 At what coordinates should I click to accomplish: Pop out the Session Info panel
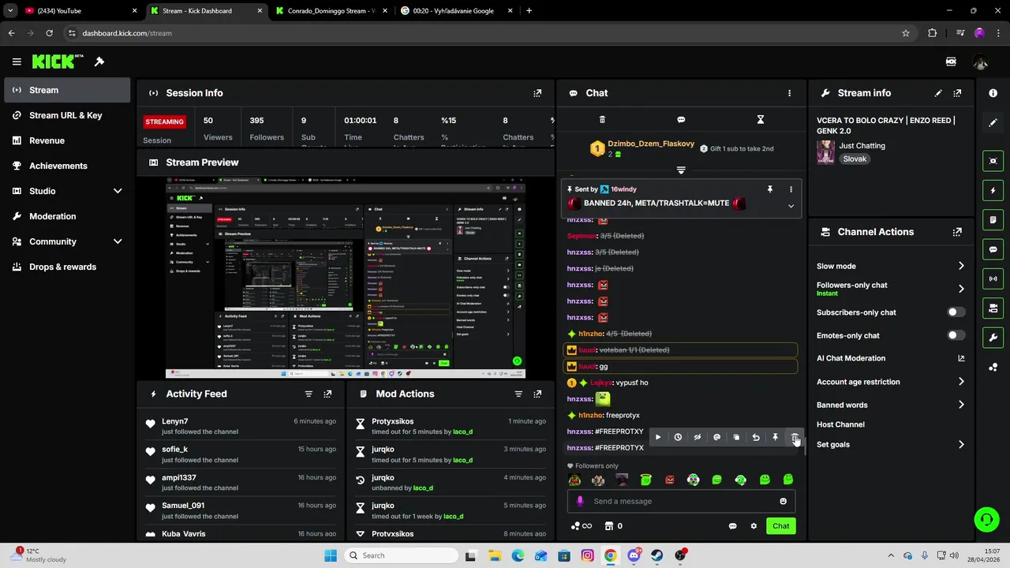pyautogui.click(x=537, y=93)
